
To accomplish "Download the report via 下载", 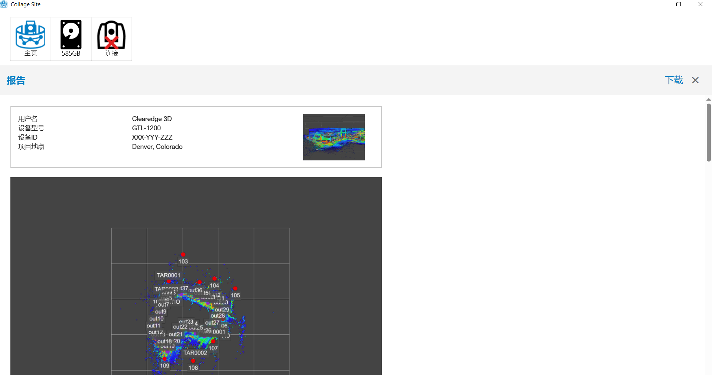I will pos(674,80).
